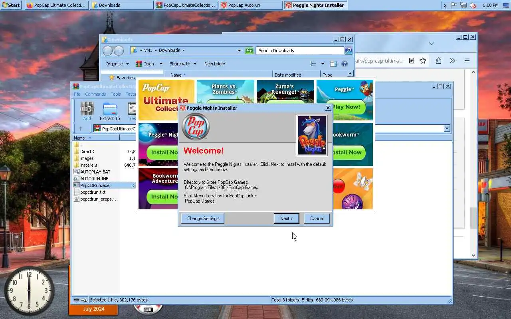Image resolution: width=511 pixels, height=319 pixels.
Task: Open the browser extensions puzzle icon
Action: tap(438, 61)
